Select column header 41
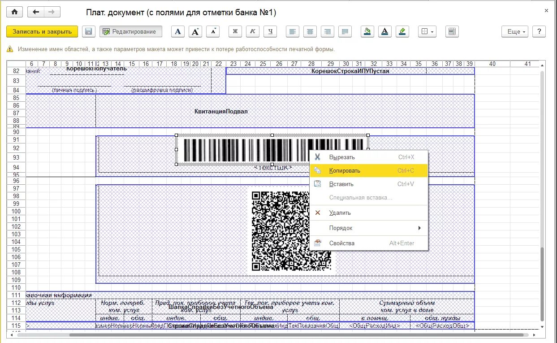 tap(527, 64)
